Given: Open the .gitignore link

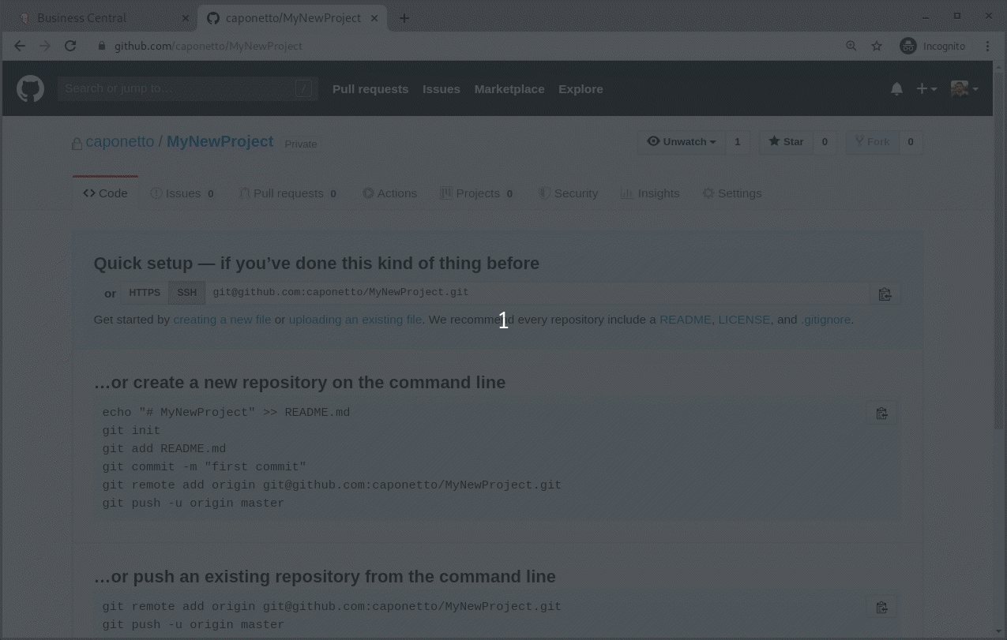Looking at the screenshot, I should coord(826,320).
